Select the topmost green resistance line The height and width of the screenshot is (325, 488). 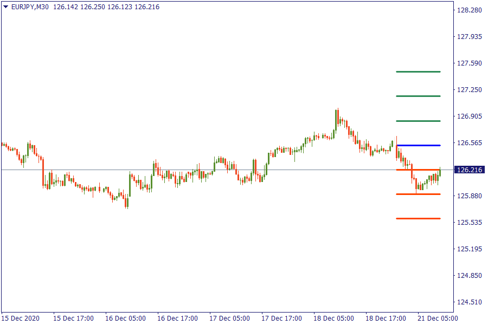pos(418,71)
